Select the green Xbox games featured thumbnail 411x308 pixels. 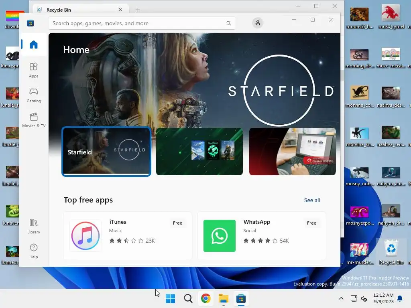(x=199, y=151)
